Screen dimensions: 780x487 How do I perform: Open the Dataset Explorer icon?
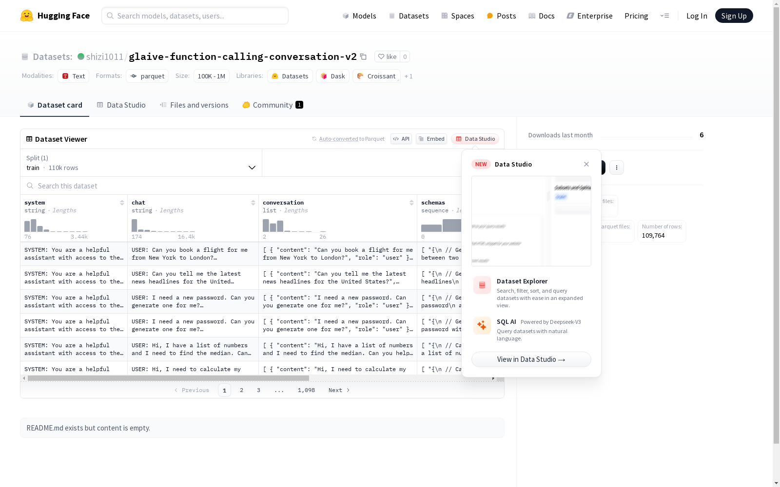(482, 285)
